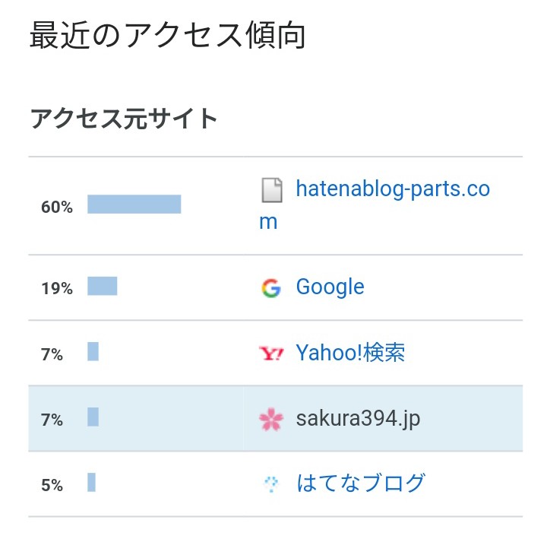Click the Yahoo! Y logo icon
547x558 pixels.
(271, 354)
